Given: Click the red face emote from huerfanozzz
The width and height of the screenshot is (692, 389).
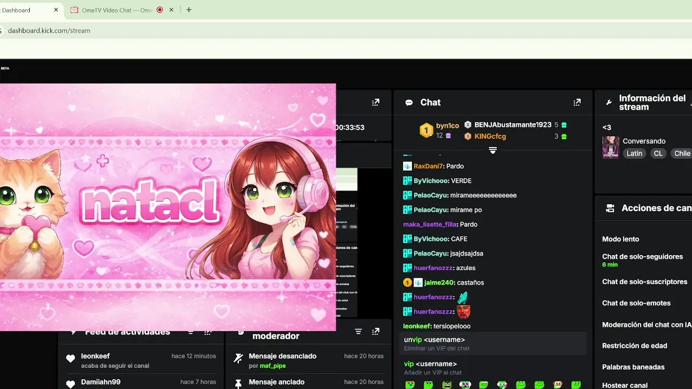Looking at the screenshot, I should (463, 312).
